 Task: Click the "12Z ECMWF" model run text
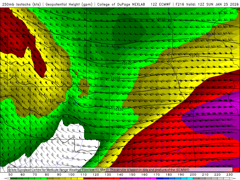pyautogui.click(x=161, y=4)
